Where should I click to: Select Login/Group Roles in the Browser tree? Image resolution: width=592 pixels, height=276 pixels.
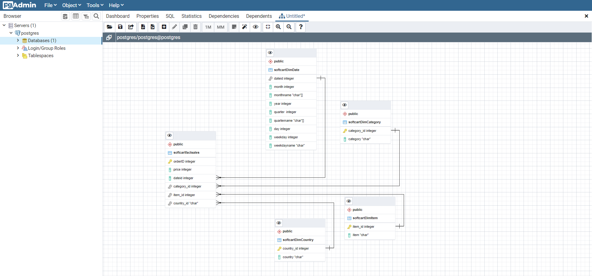point(47,48)
